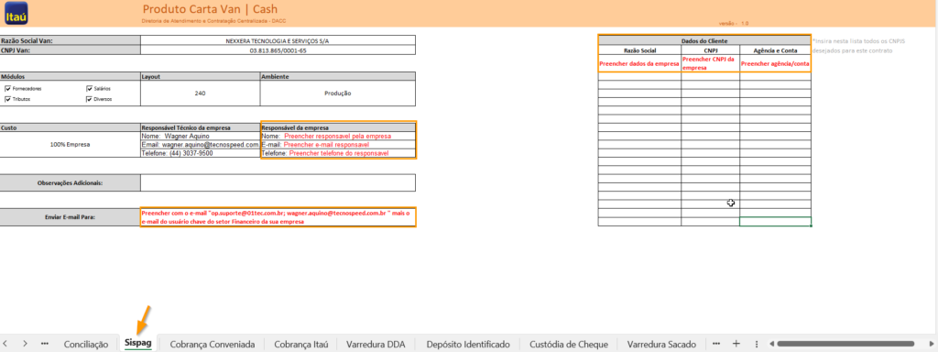
Task: Toggle the Fornecedores checkbox
Action: pos(7,89)
